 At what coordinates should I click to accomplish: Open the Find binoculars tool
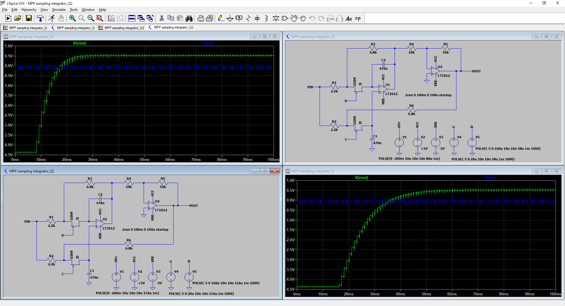pos(189,18)
